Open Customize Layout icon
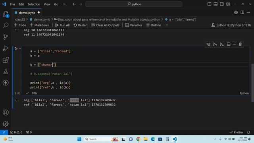This screenshot has height=143, width=254. tap(228, 4)
